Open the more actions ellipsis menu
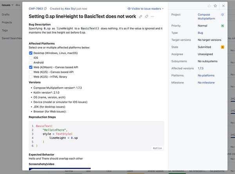 (152, 16)
